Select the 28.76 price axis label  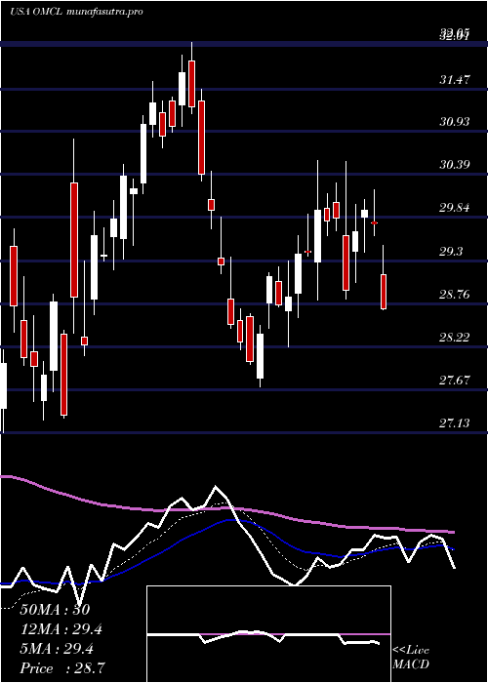(455, 294)
